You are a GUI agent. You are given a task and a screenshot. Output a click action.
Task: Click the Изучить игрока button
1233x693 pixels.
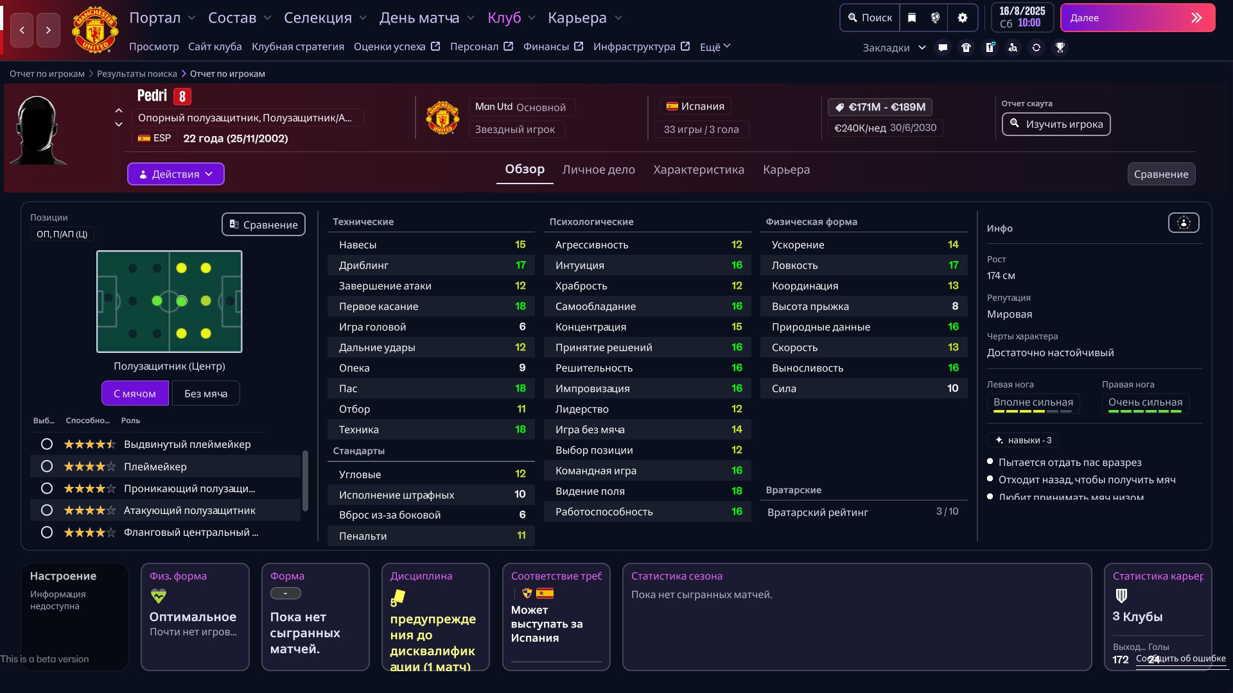pyautogui.click(x=1056, y=124)
